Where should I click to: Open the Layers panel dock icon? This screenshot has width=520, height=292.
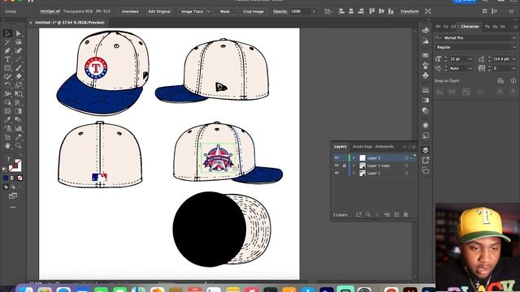pos(426,150)
